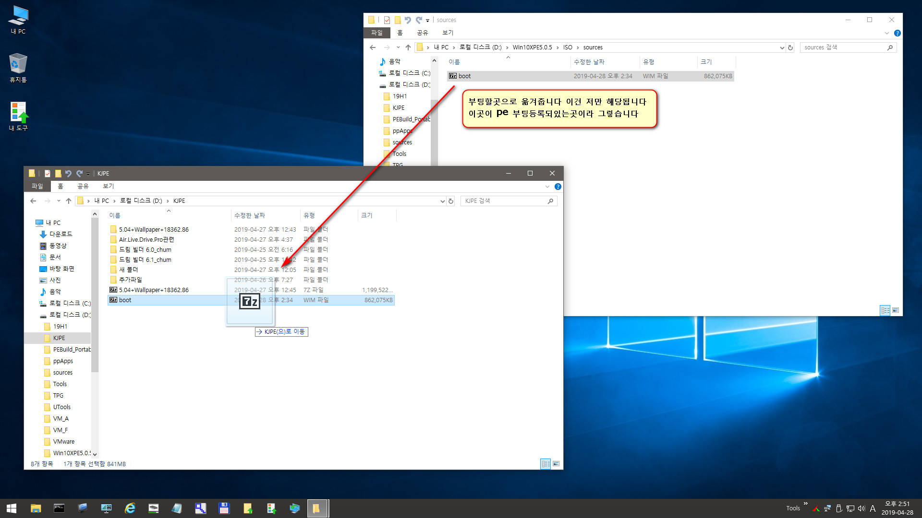Viewport: 922px width, 518px height.
Task: Select boot WIM file in sources window
Action: pyautogui.click(x=590, y=76)
